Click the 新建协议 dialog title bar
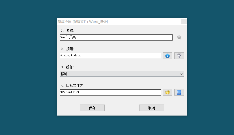Image resolution: width=234 pixels, height=135 pixels. pos(119,22)
